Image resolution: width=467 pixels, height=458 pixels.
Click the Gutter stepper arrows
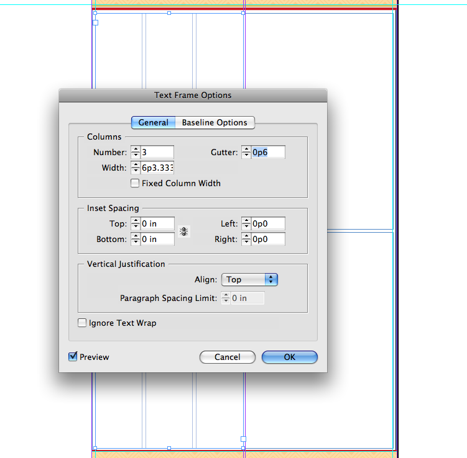(x=246, y=152)
